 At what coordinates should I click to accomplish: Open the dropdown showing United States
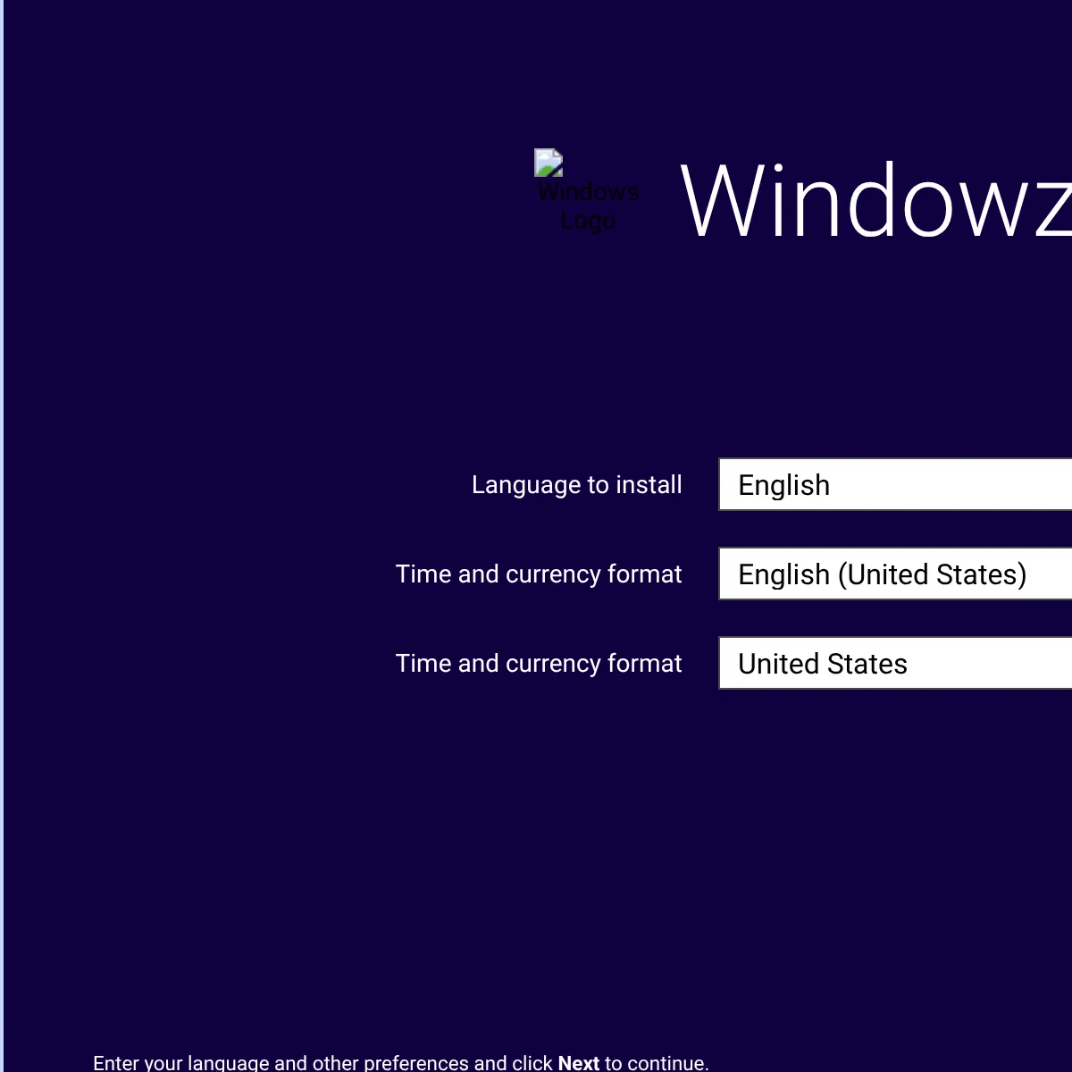[x=895, y=663]
